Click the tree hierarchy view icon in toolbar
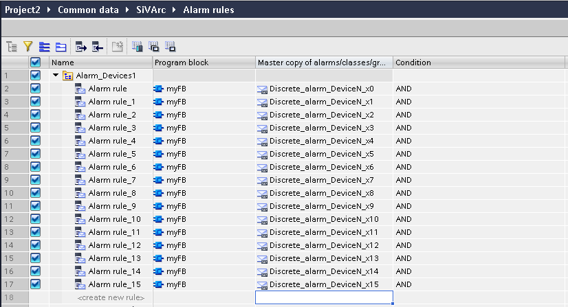This screenshot has height=307, width=568. coord(12,47)
